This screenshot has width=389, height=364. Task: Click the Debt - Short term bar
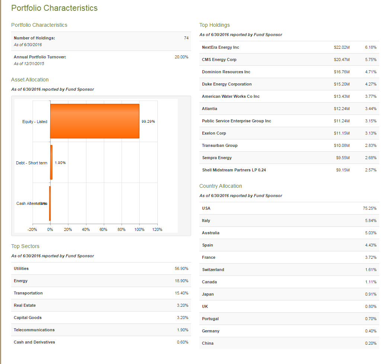[51, 162]
